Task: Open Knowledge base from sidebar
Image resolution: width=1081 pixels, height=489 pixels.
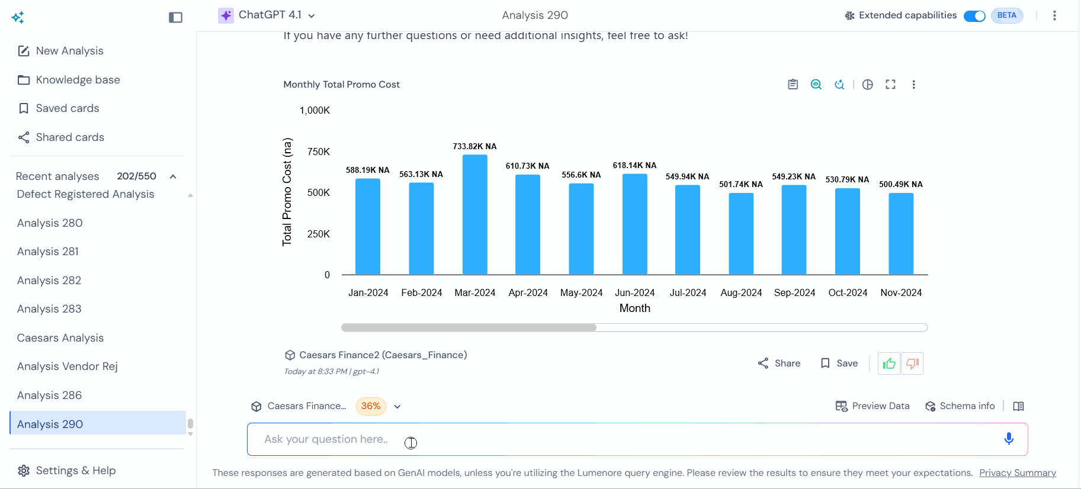Action: (78, 80)
